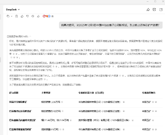This screenshot has width=165, height=135.
Task: Click the share arrow in the response toolbar
Action: (x=38, y=16)
